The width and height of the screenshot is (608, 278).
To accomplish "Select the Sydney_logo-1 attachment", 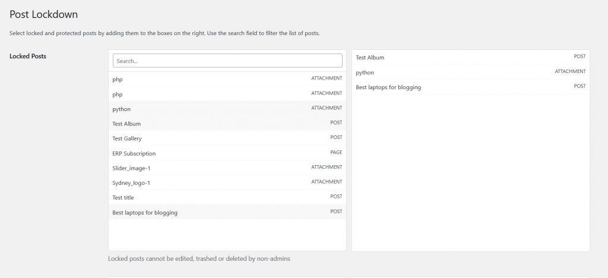I will pyautogui.click(x=227, y=182).
